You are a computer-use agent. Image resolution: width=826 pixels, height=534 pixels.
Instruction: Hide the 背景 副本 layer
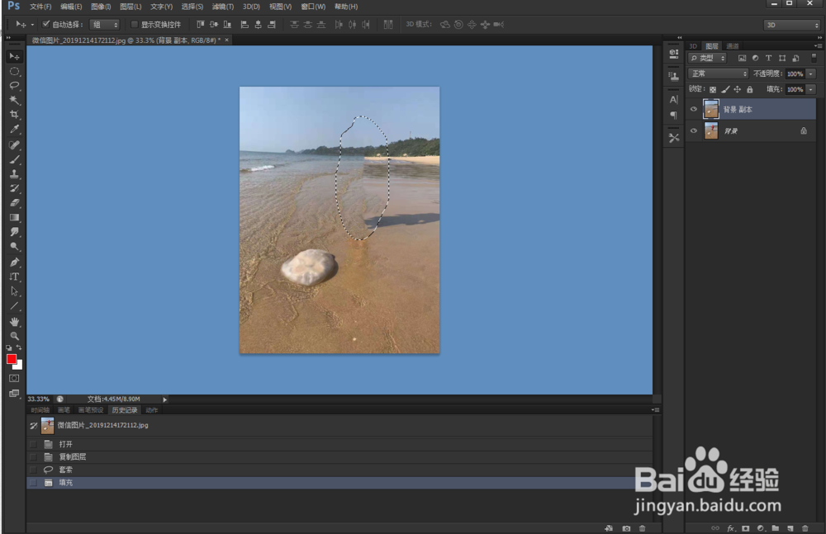pyautogui.click(x=694, y=110)
